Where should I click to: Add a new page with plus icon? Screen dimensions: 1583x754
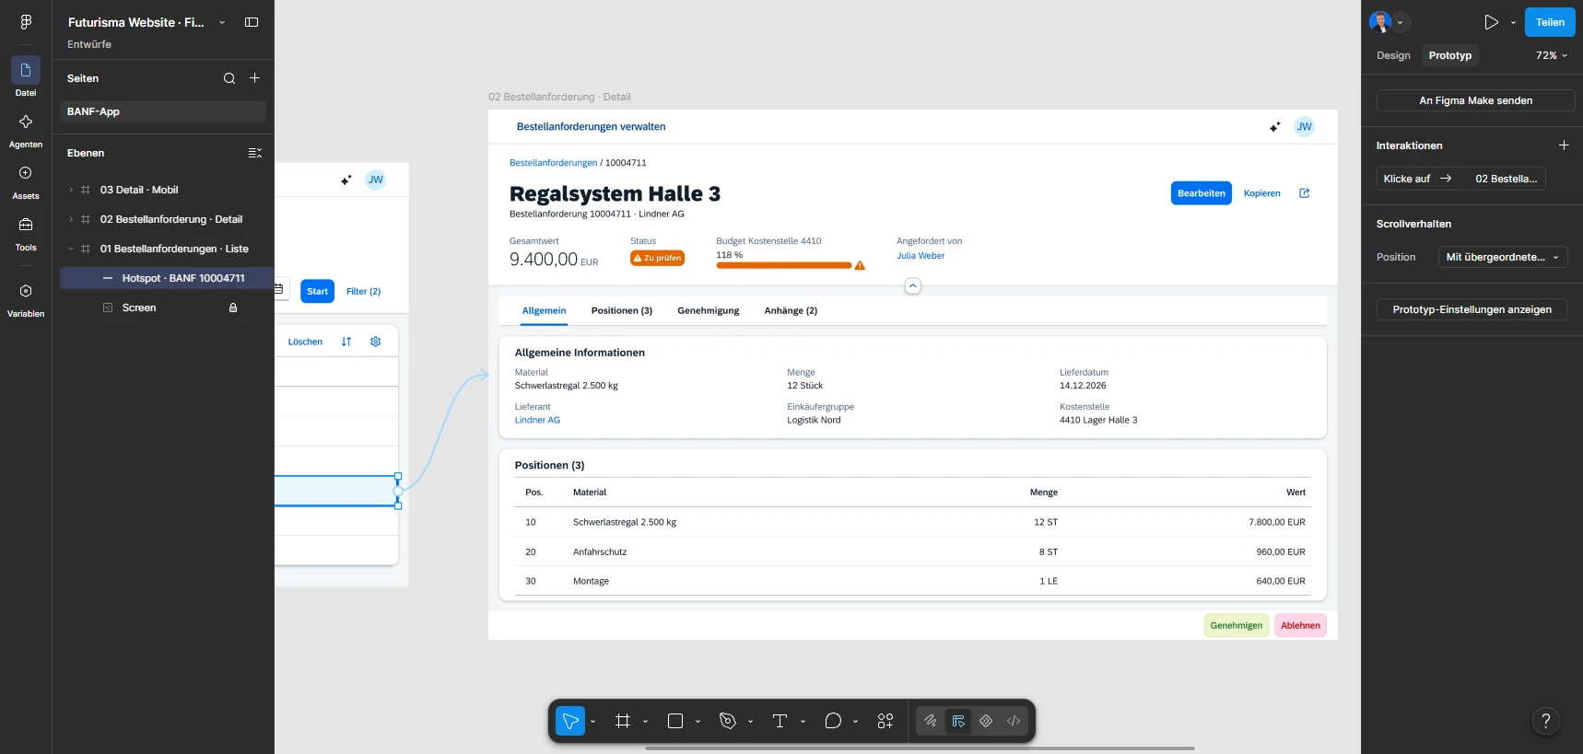(x=254, y=78)
